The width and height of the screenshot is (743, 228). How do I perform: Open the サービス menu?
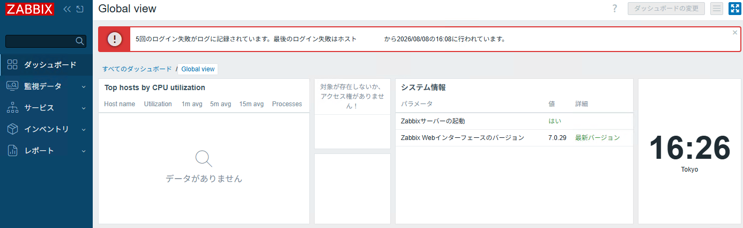point(47,108)
